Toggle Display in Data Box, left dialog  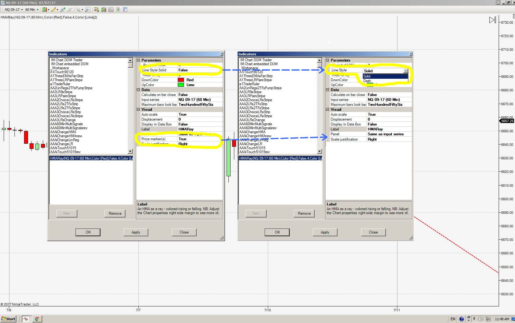coord(200,124)
